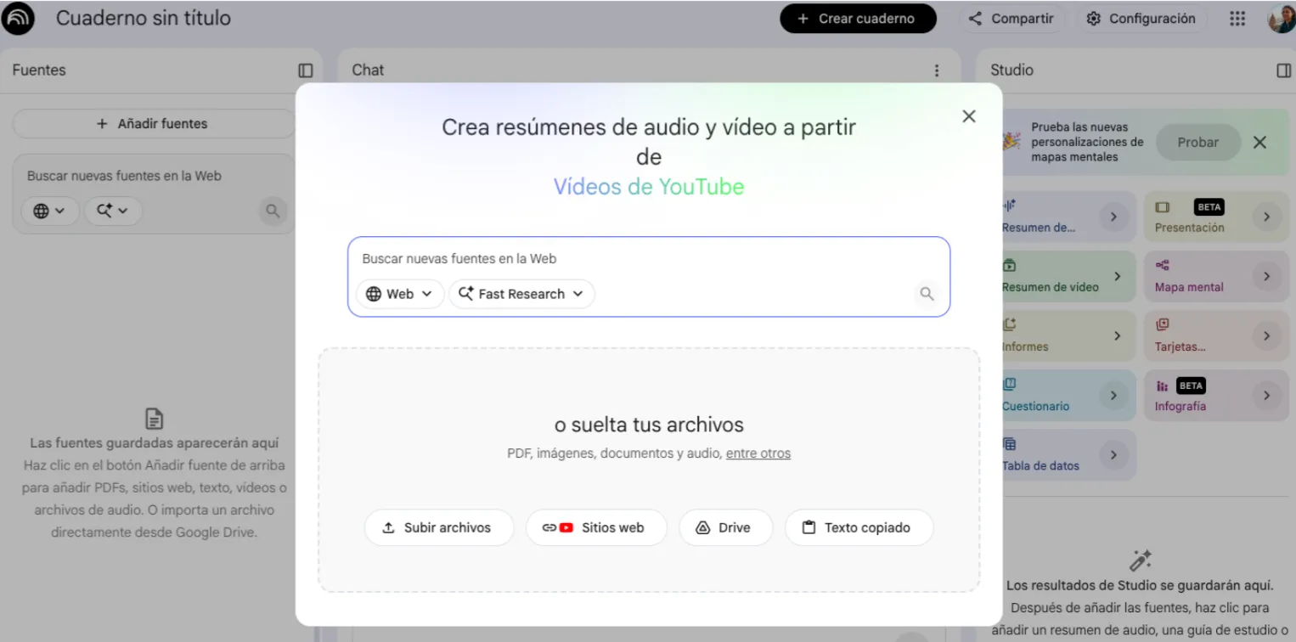1296x642 pixels.
Task: Open Mapa mental arrow button
Action: (1266, 277)
